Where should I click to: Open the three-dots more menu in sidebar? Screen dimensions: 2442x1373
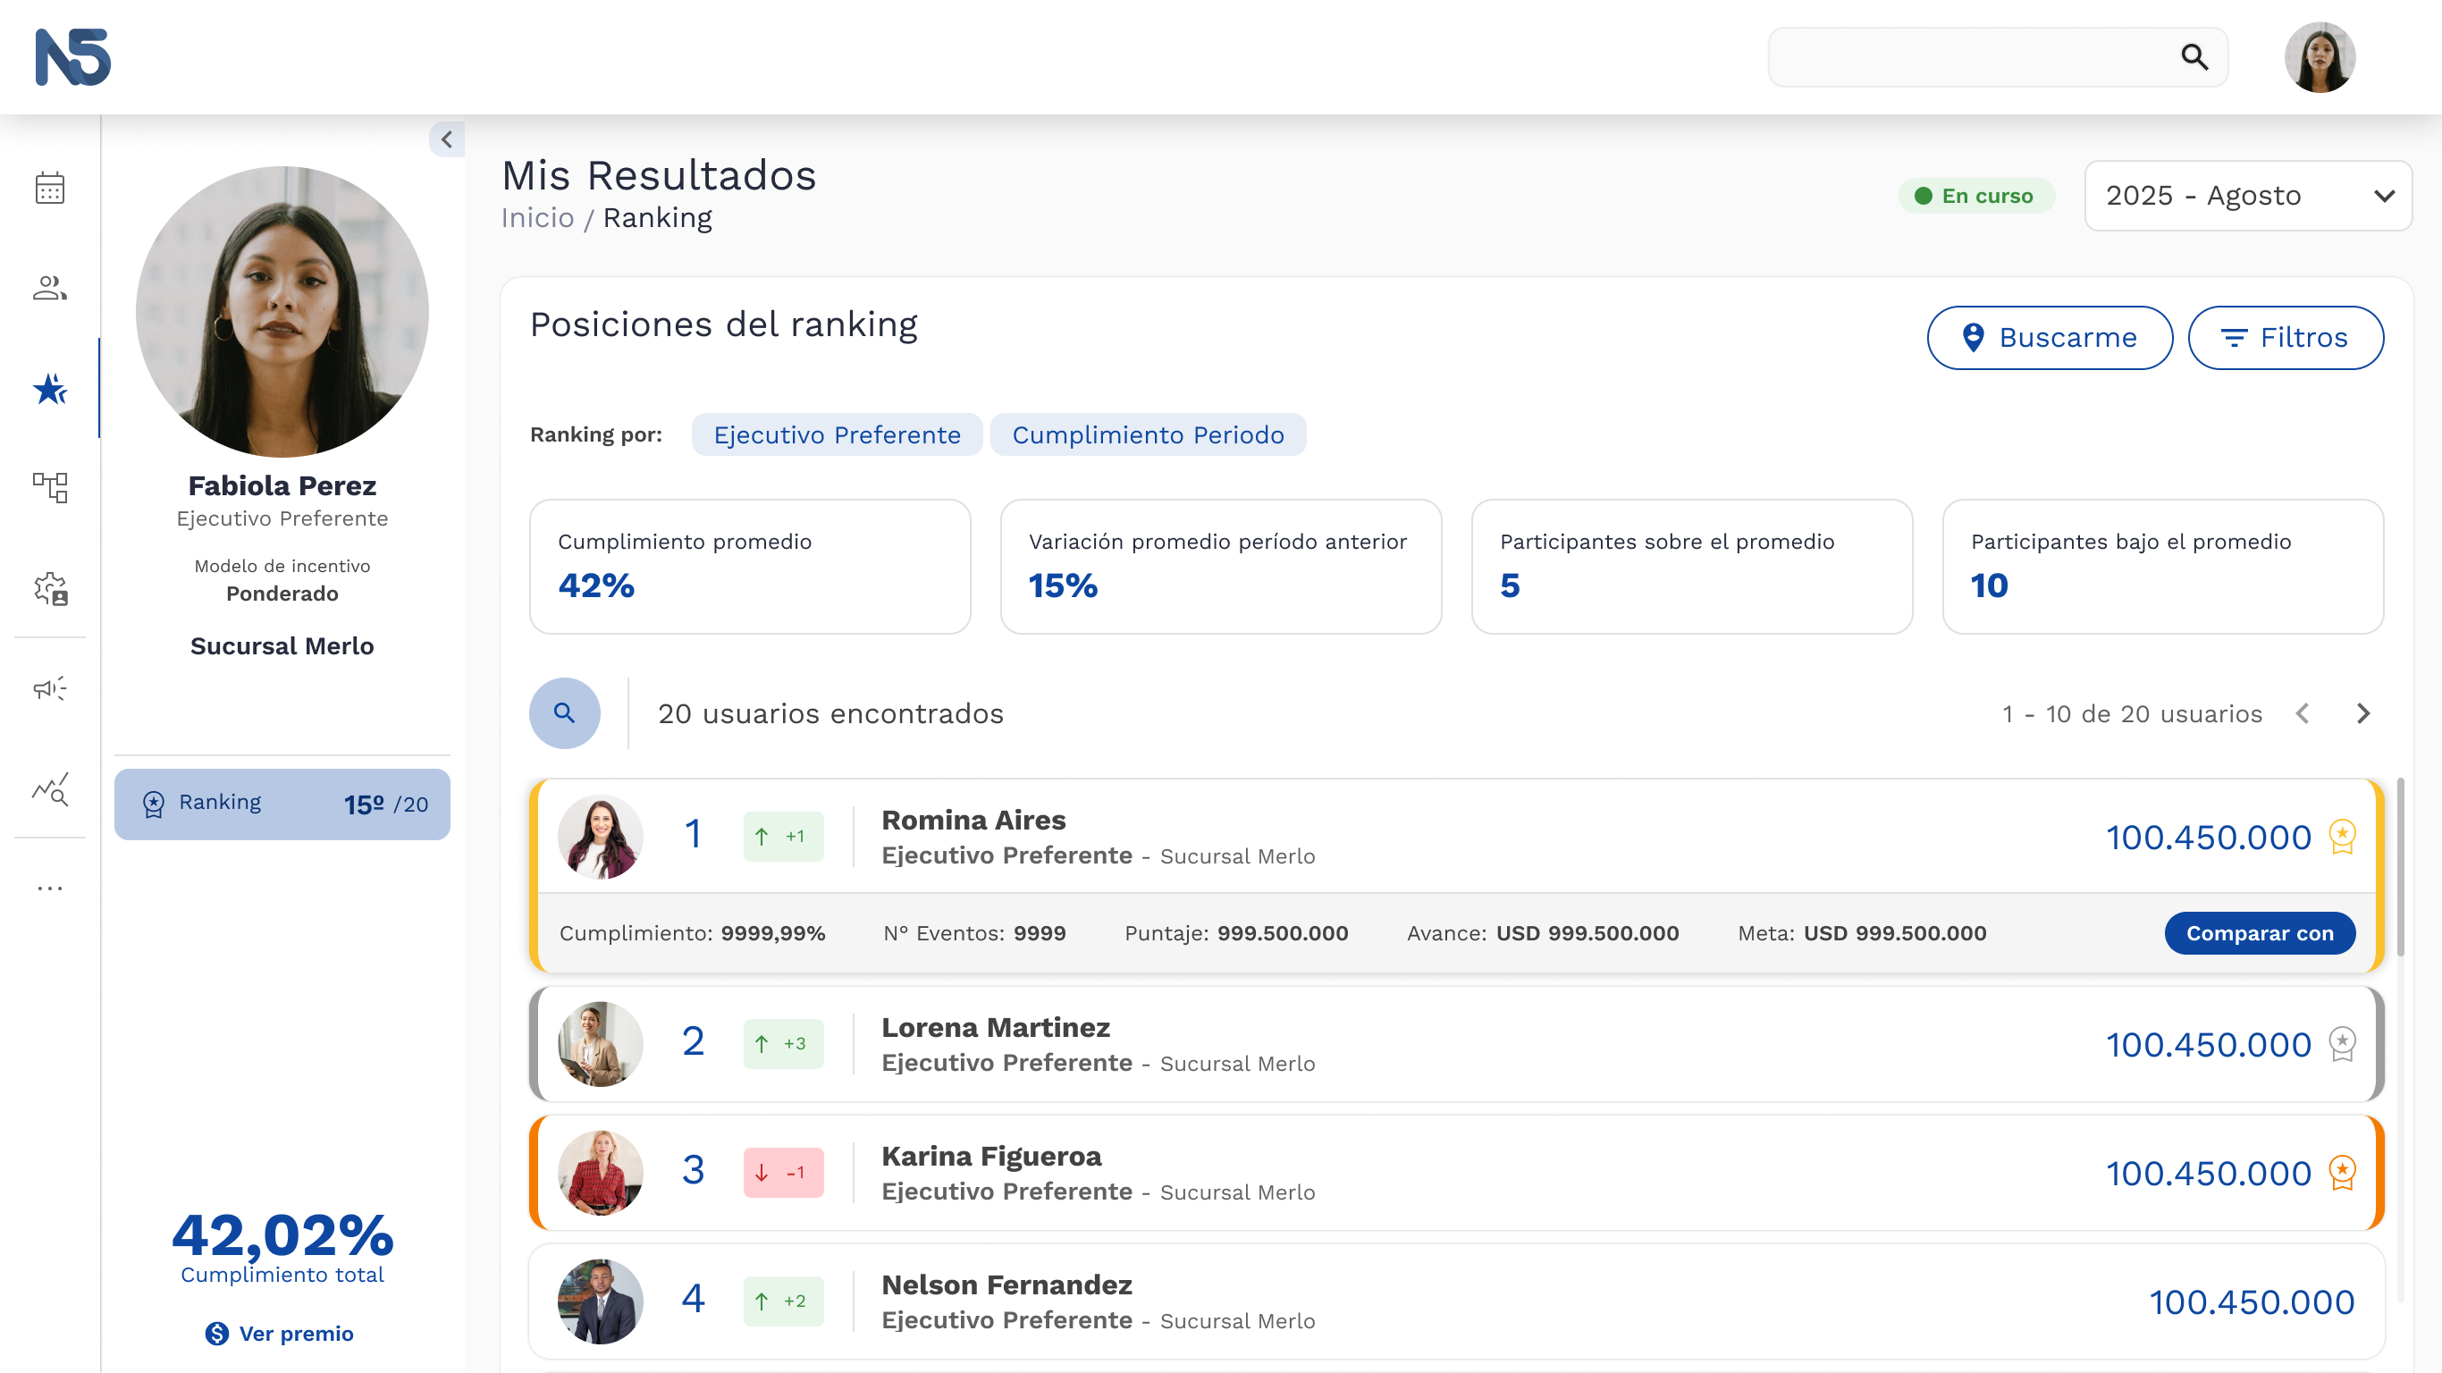pos(49,888)
